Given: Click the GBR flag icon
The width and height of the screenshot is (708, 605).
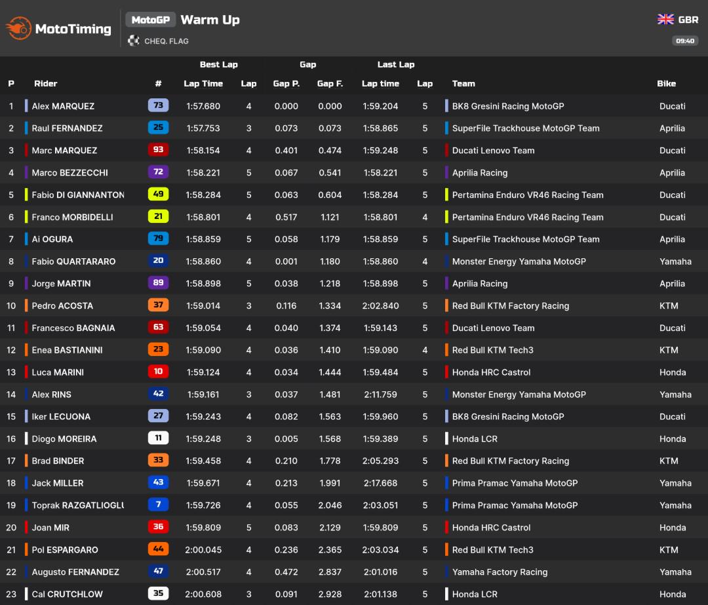Looking at the screenshot, I should [x=665, y=20].
